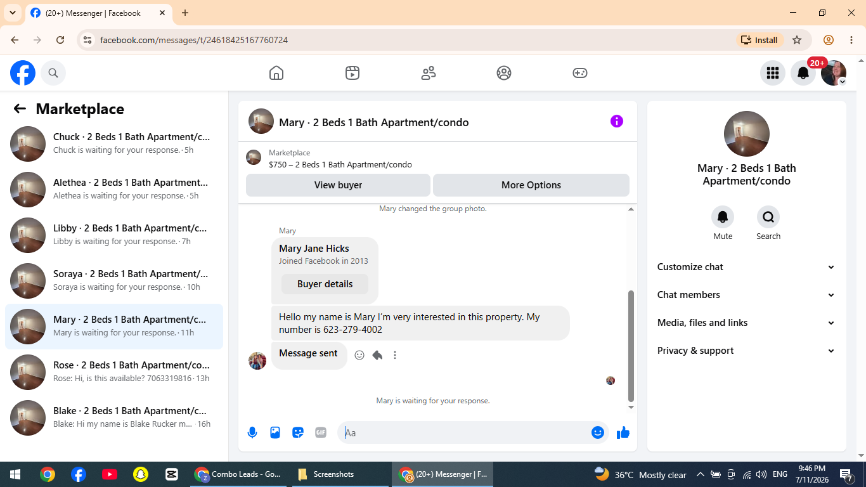Viewport: 866px width, 487px height.
Task: Open YouTube from the taskbar
Action: 109,474
